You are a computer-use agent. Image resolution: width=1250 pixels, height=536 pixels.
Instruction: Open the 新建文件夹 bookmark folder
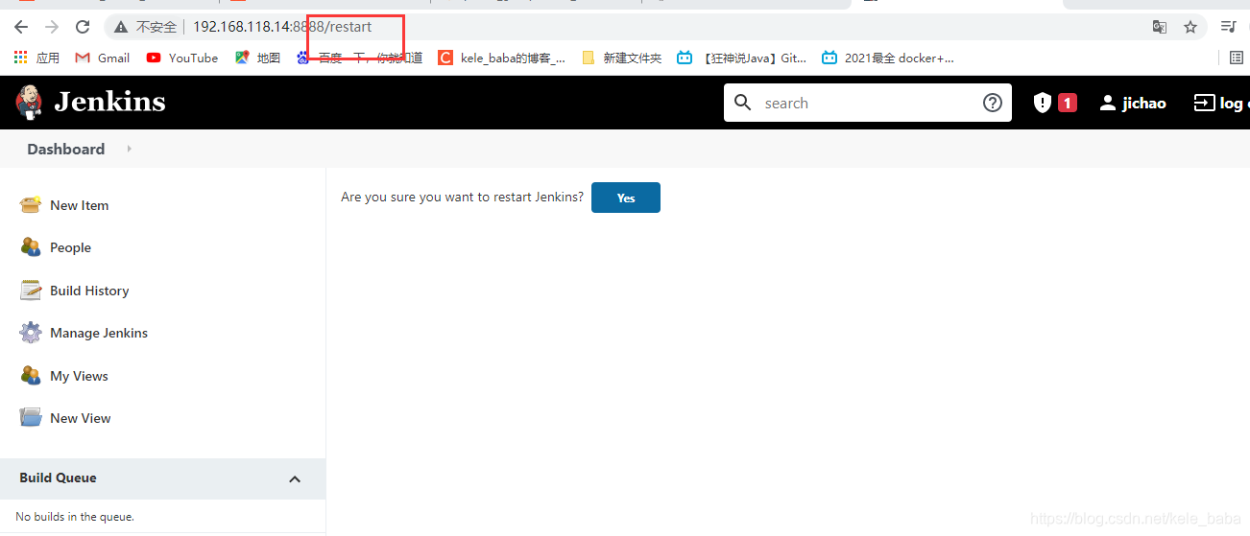coord(622,58)
